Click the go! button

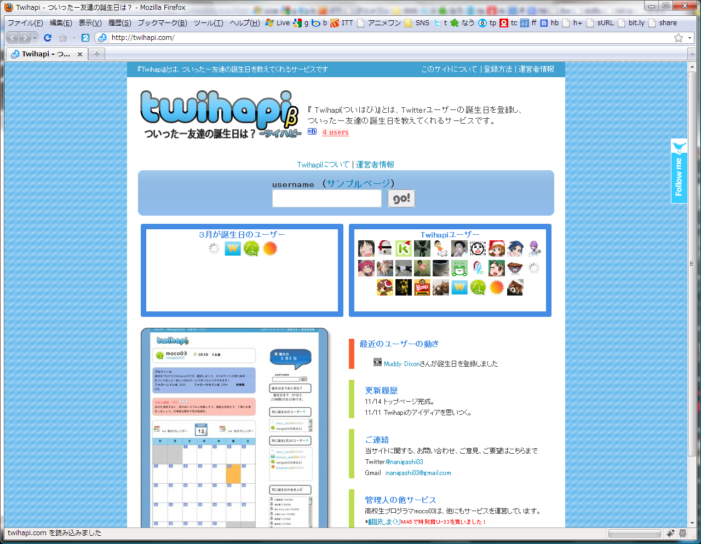pos(401,198)
